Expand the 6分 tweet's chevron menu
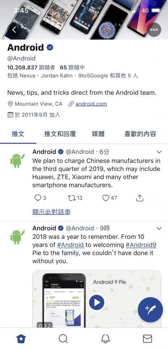The image size is (168, 349). click(159, 152)
